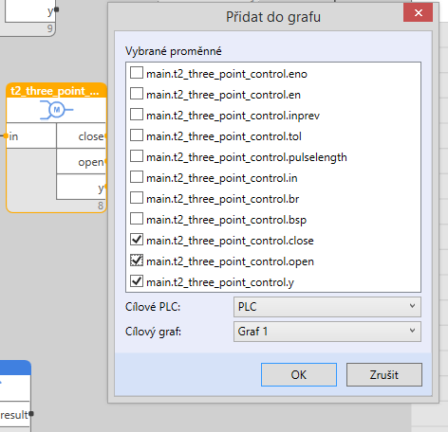This screenshot has height=432, width=448.
Task: Uncheck main.t2_three_point_control.close
Action: pos(137,240)
